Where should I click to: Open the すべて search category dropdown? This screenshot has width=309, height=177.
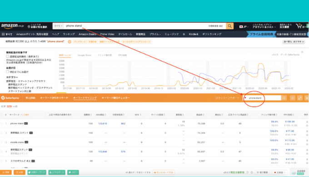click(x=58, y=26)
